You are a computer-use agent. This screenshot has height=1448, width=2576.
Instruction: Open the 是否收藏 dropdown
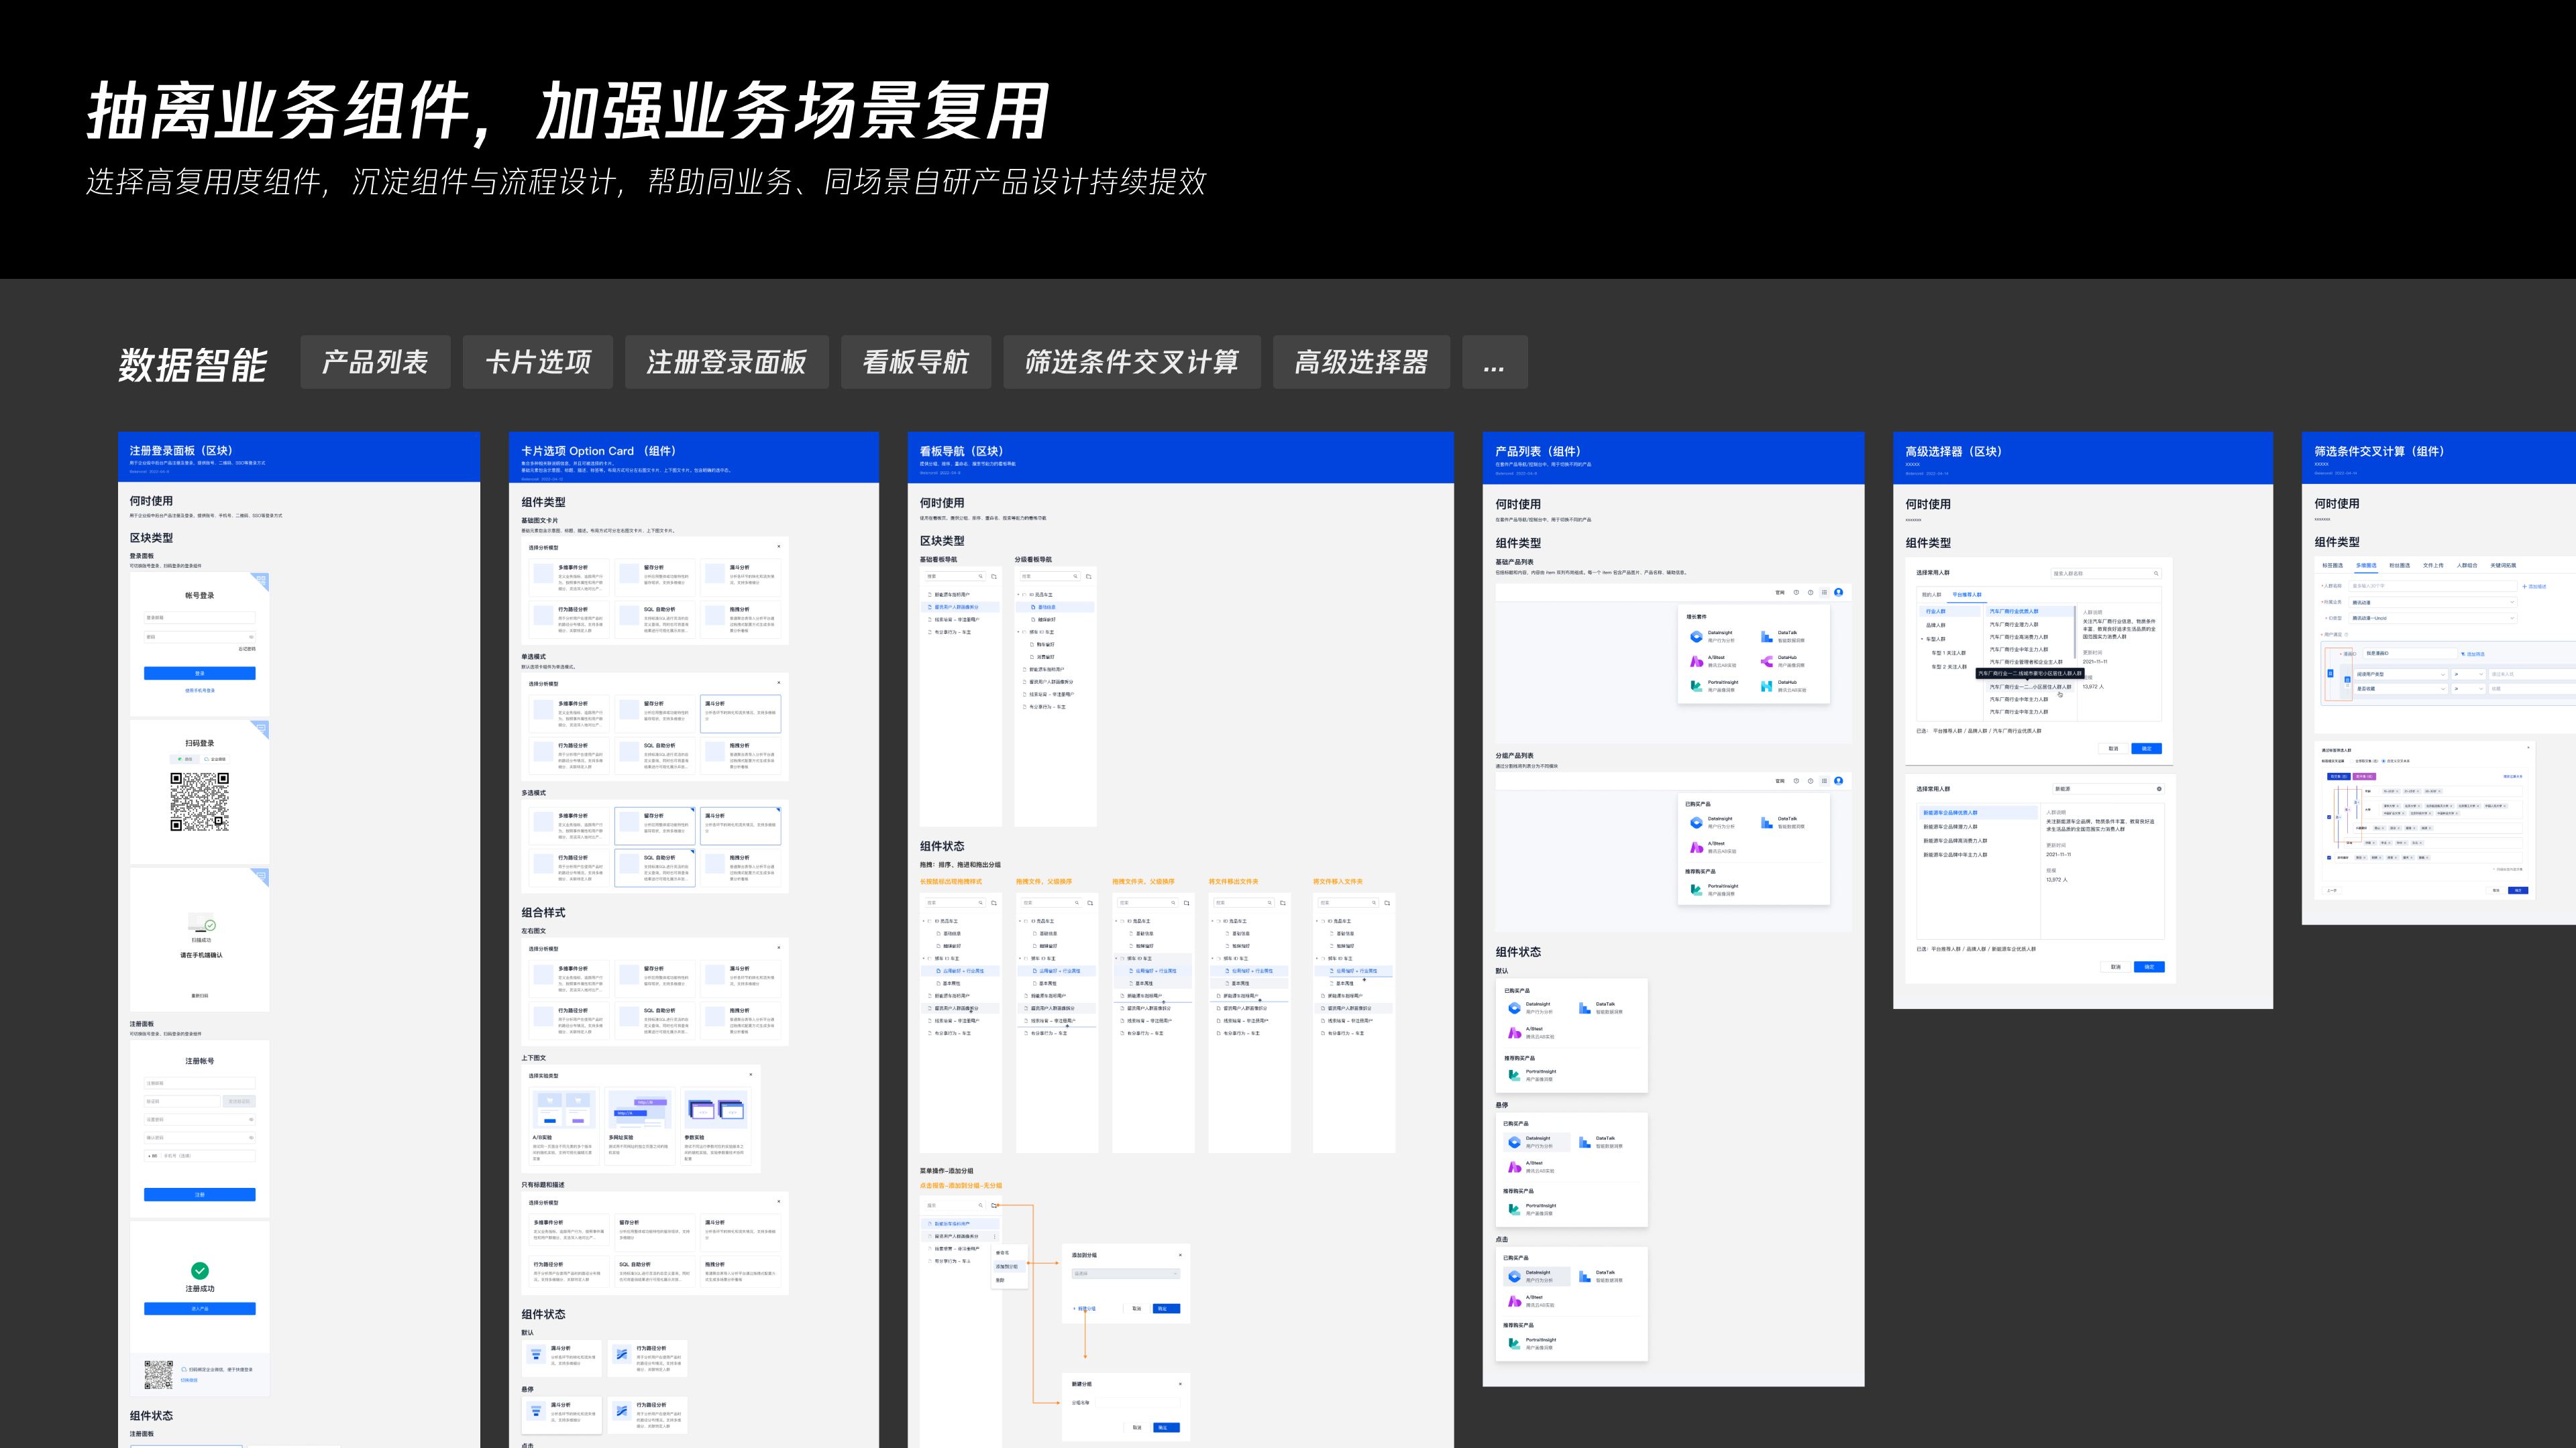[x=2401, y=688]
